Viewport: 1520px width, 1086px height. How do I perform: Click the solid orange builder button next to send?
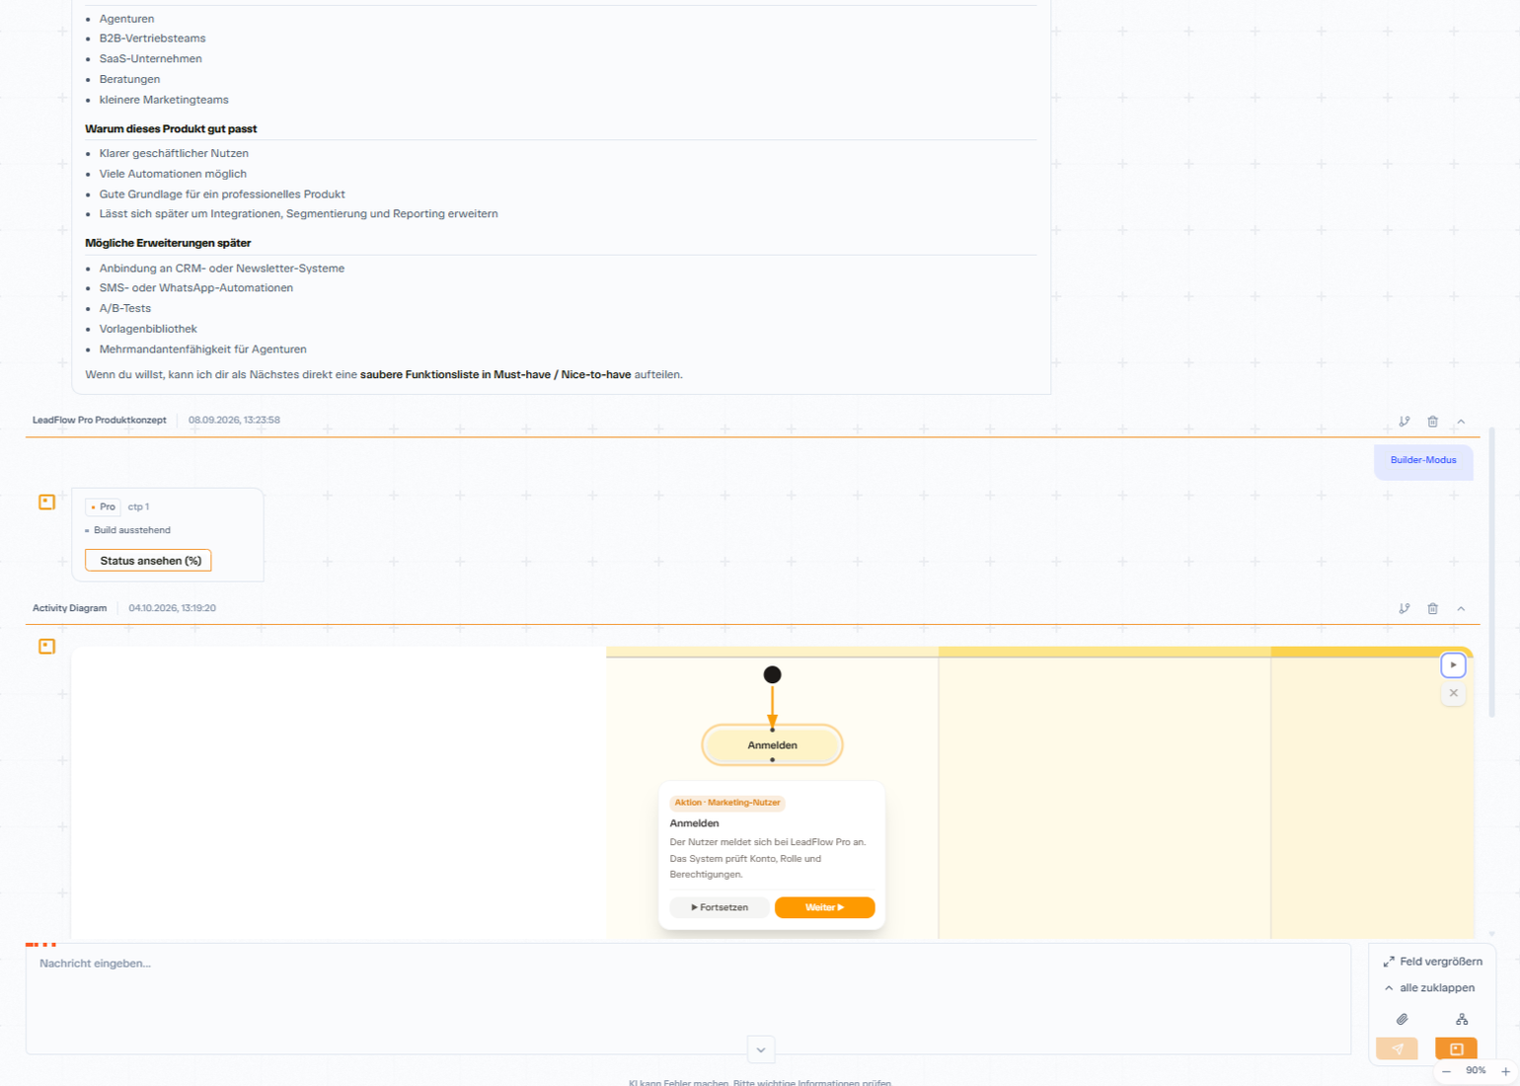1456,1048
